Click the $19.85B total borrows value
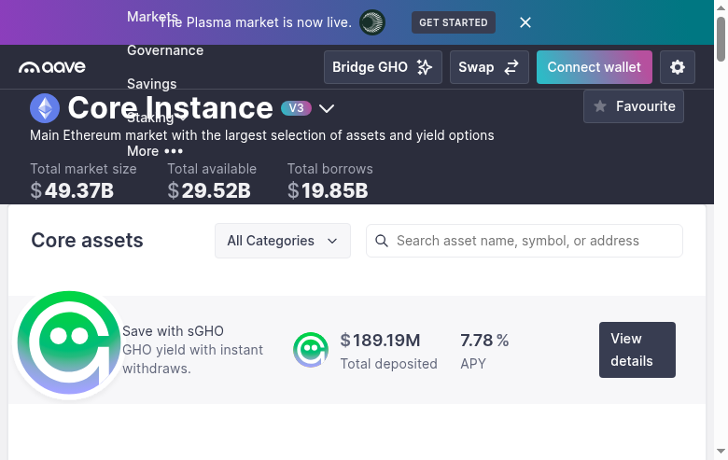The width and height of the screenshot is (728, 460). [x=328, y=190]
